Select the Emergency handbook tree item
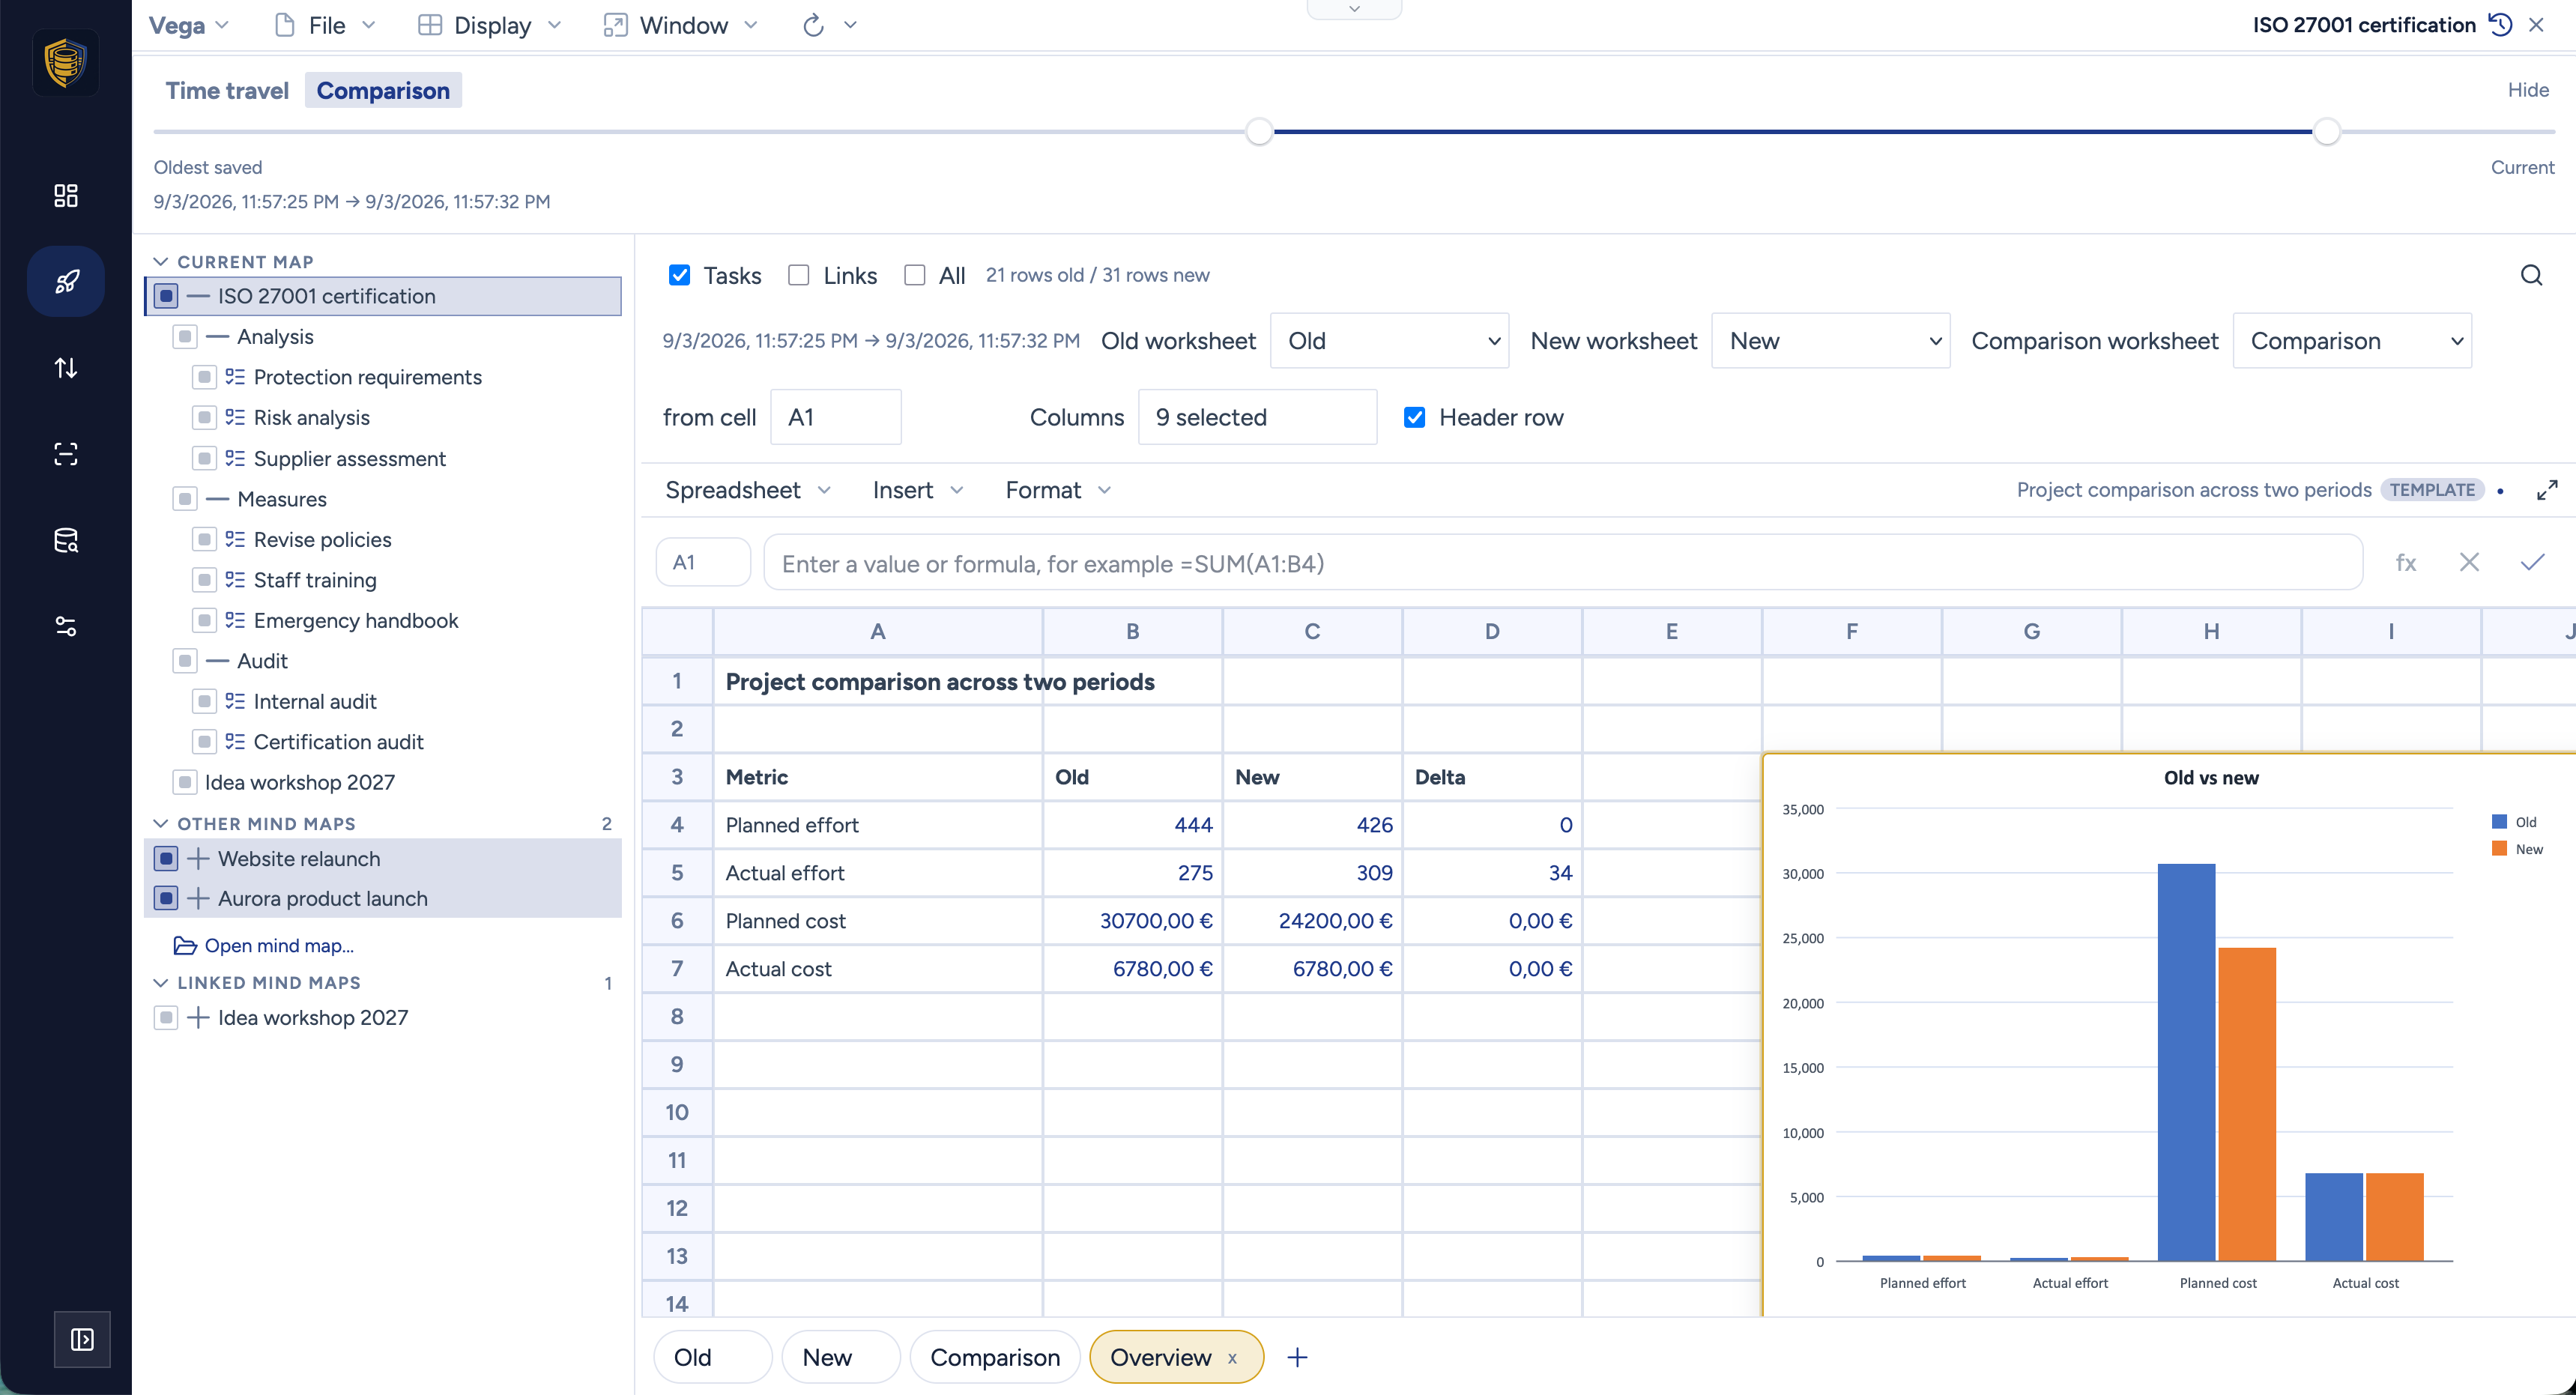 tap(355, 620)
